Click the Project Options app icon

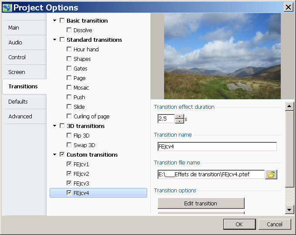point(7,7)
